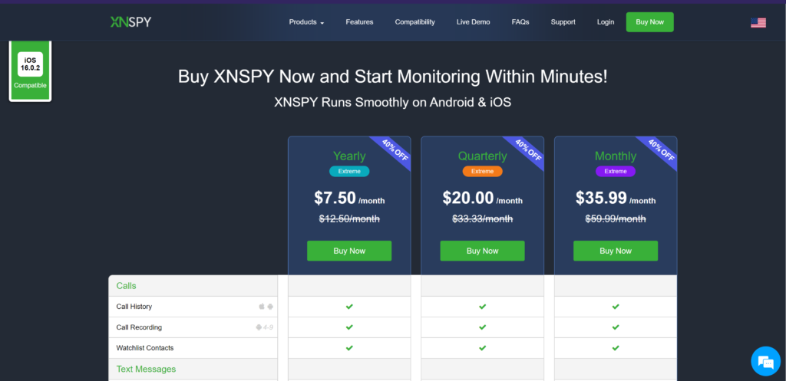
Task: Buy the Monthly plan
Action: 616,251
